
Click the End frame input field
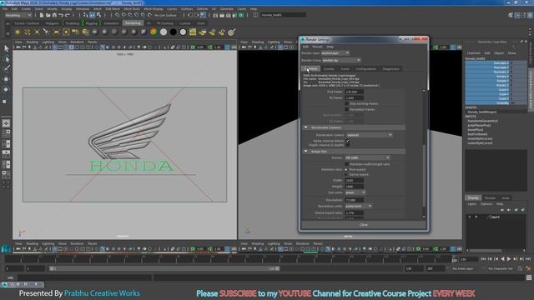tap(354, 92)
